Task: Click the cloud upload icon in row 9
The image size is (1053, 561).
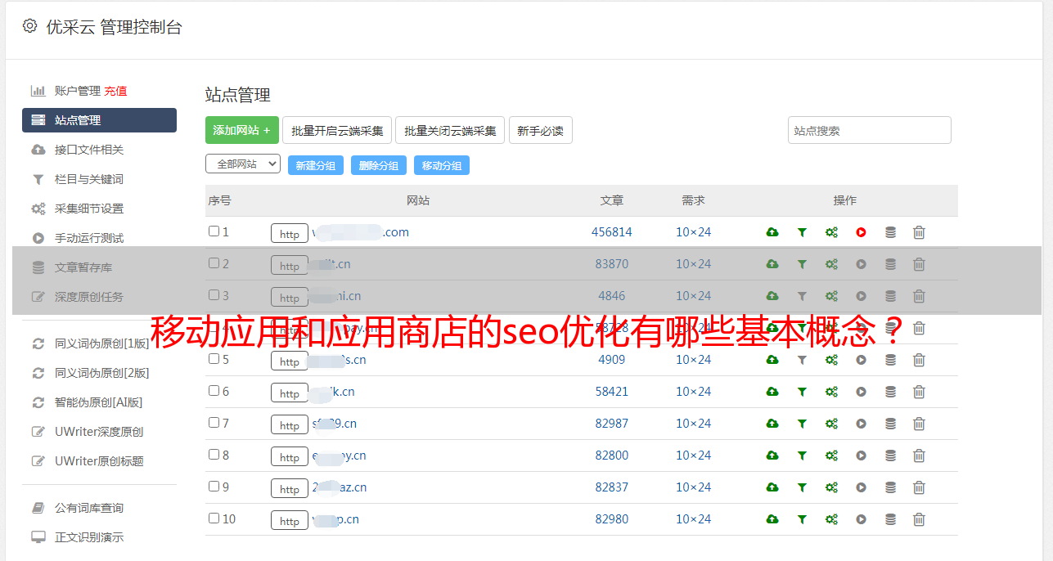Action: click(772, 487)
